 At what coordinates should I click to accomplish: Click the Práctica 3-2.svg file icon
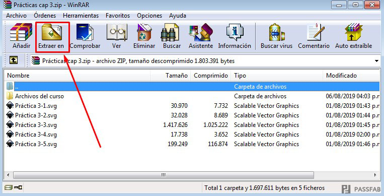point(10,115)
